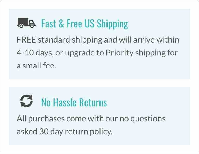
Task: Open the Fast & Free US Shipping heading
Action: click(x=84, y=24)
